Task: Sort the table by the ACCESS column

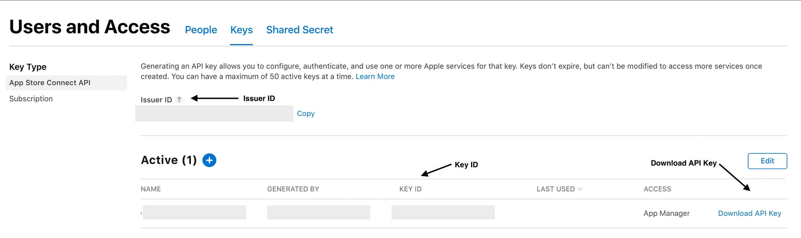Action: pos(657,189)
